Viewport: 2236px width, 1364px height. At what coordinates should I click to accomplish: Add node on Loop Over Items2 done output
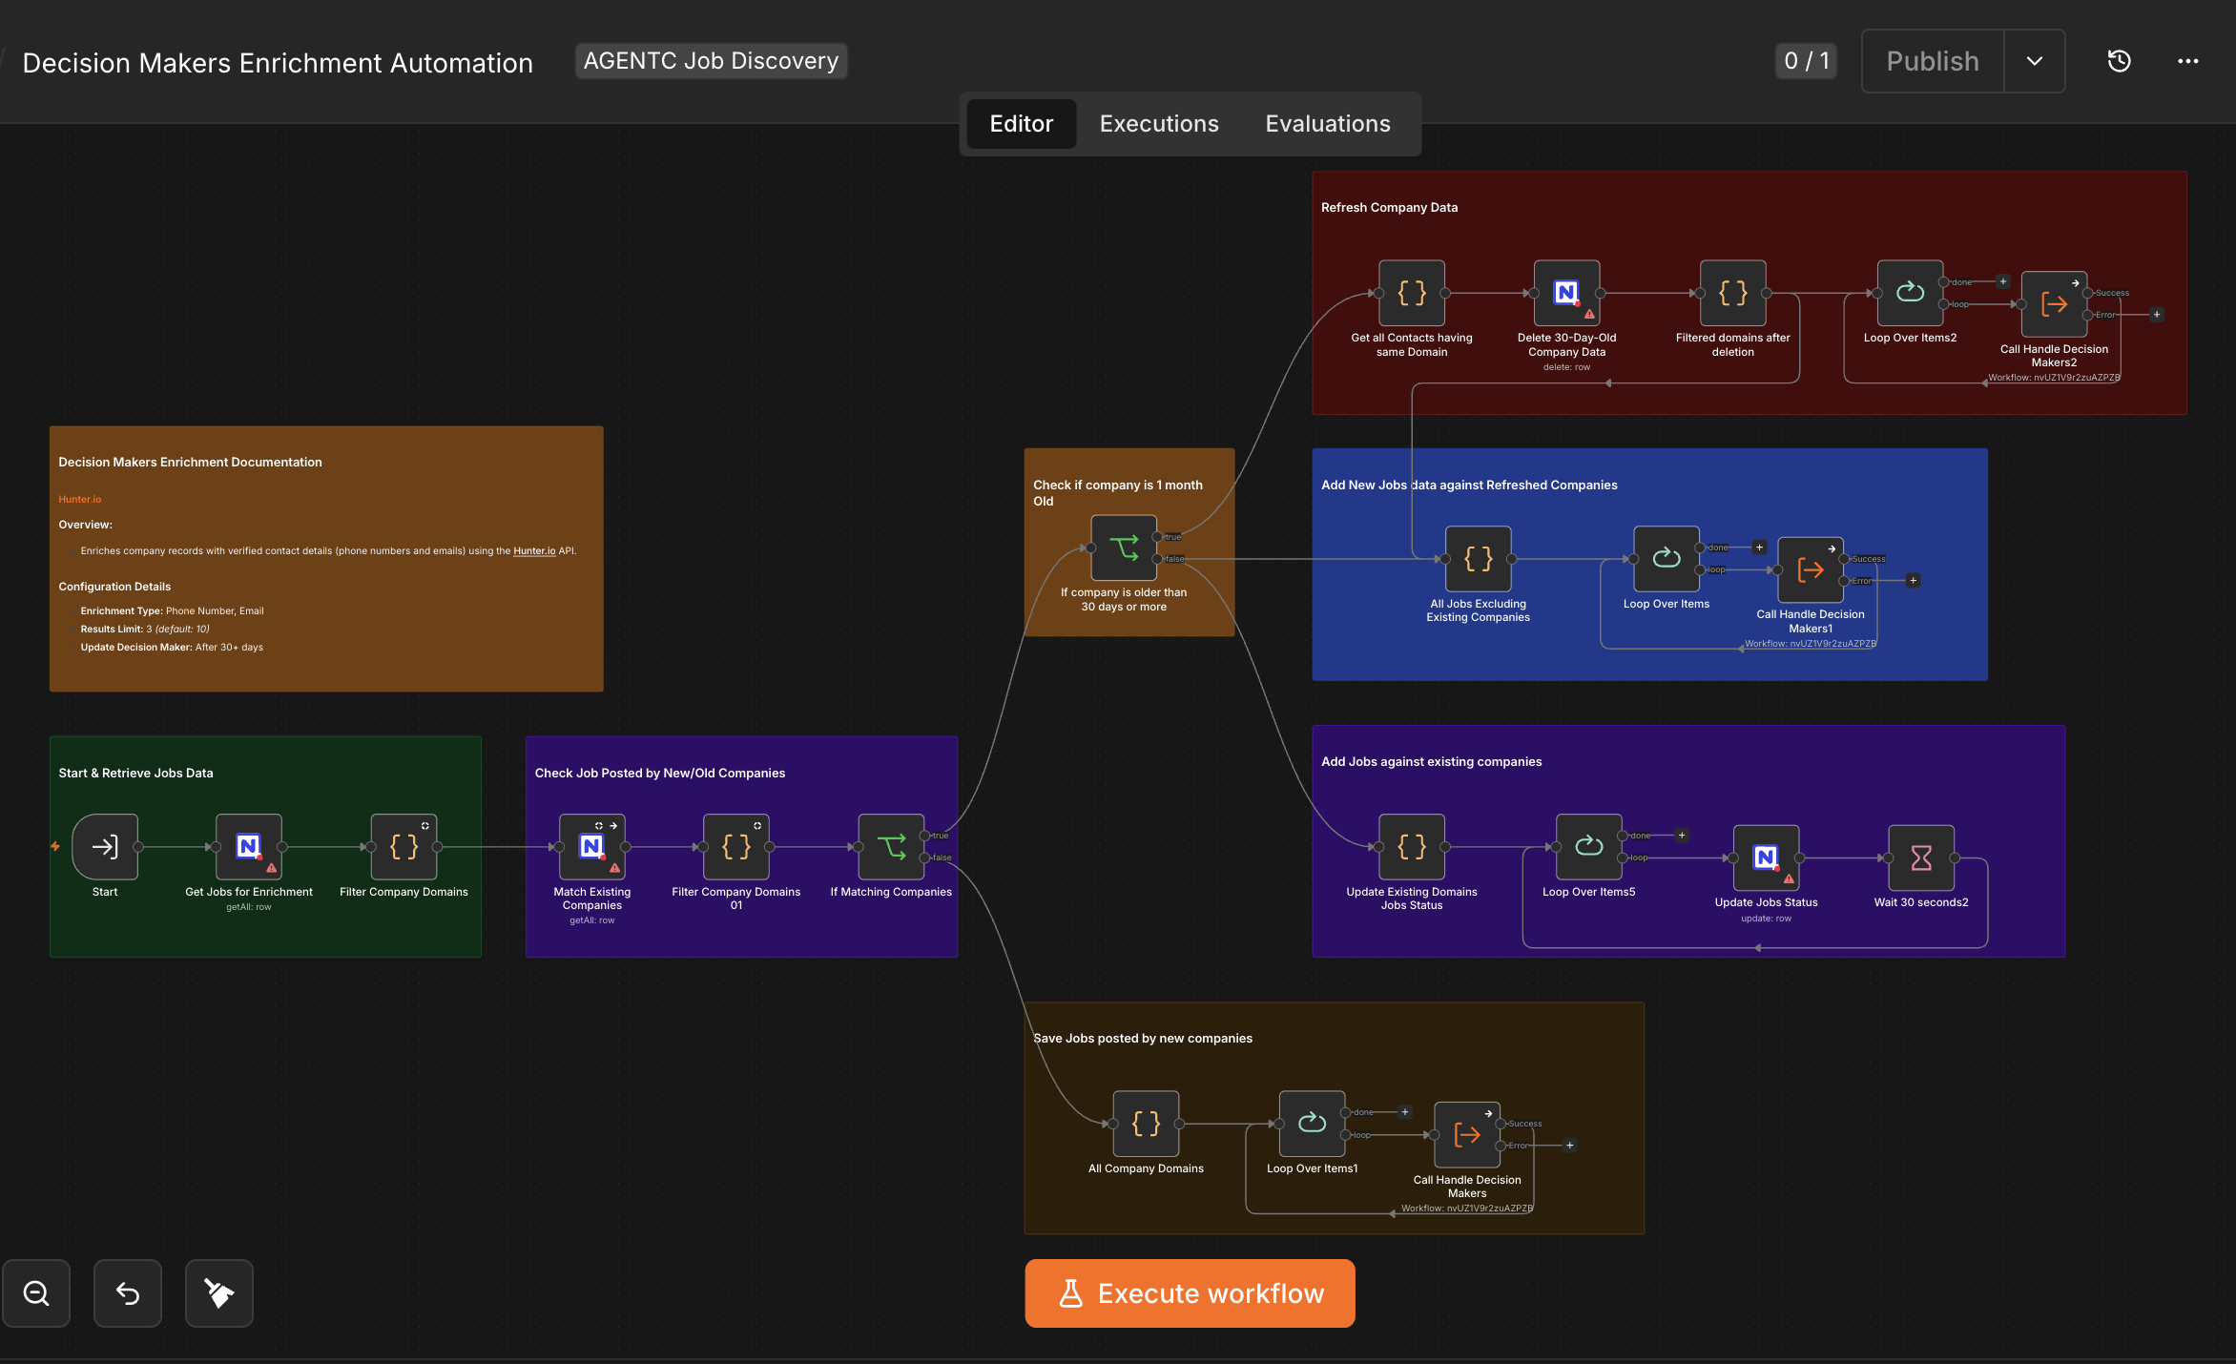click(x=2003, y=281)
